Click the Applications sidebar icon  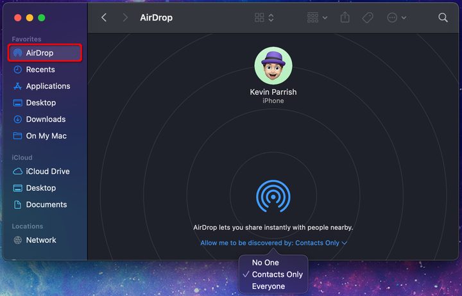(x=18, y=86)
